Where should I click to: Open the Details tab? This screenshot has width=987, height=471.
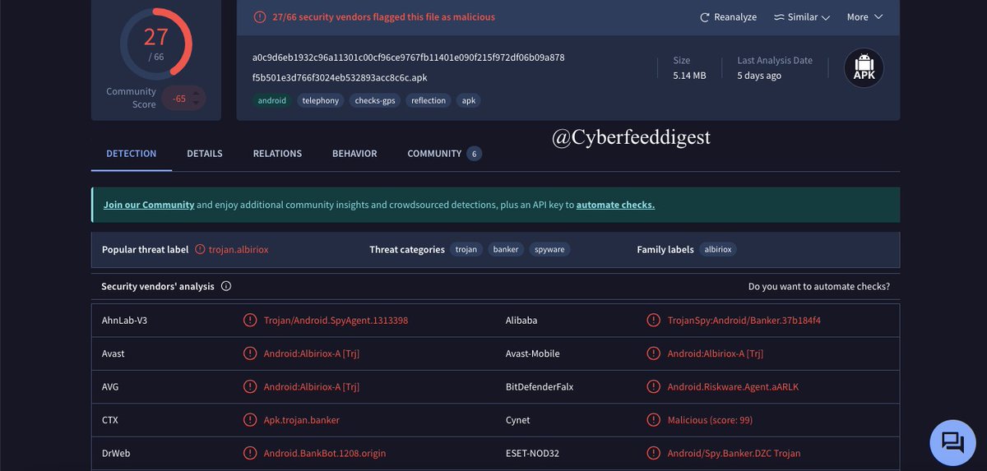[205, 154]
